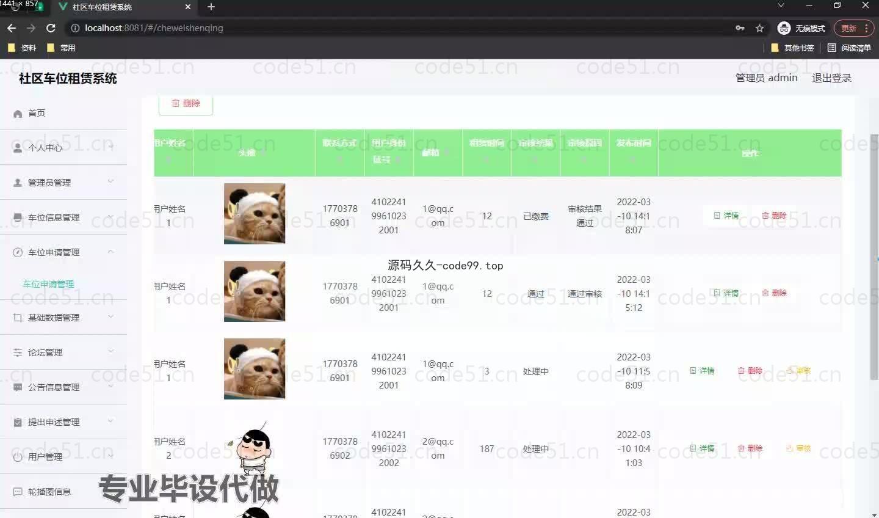Viewport: 879px width, 518px height.
Task: Go to 首页 via its home icon
Action: (18, 114)
